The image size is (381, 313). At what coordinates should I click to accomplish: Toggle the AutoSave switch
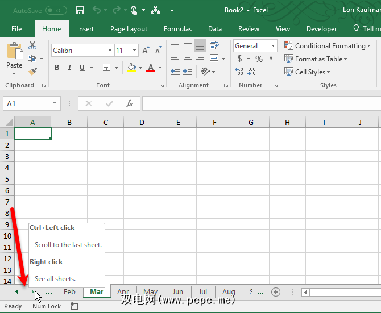pos(56,10)
